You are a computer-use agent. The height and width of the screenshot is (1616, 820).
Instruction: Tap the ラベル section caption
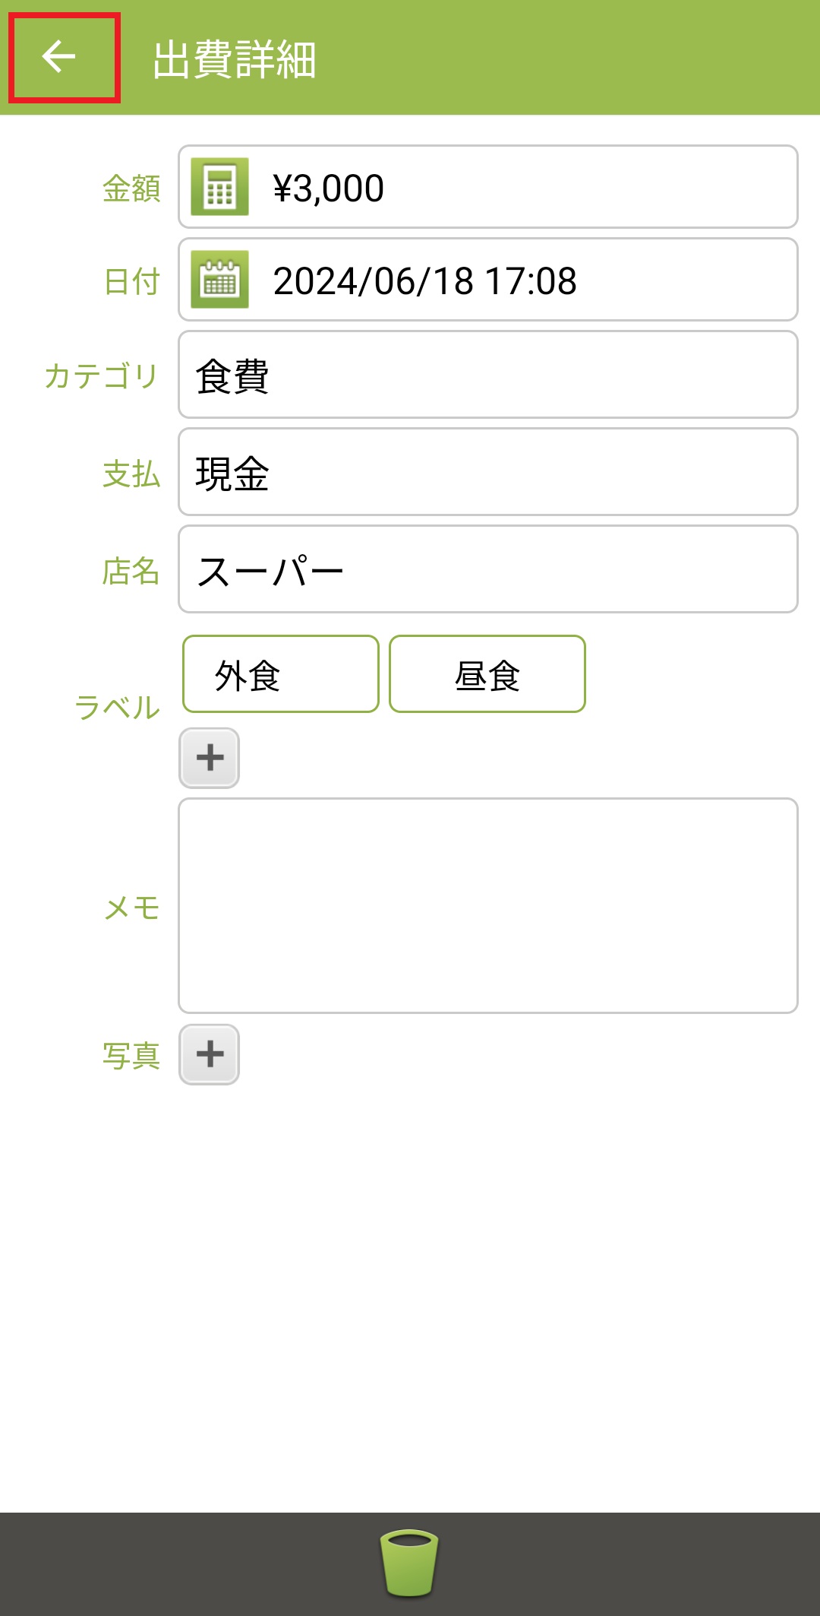(118, 707)
